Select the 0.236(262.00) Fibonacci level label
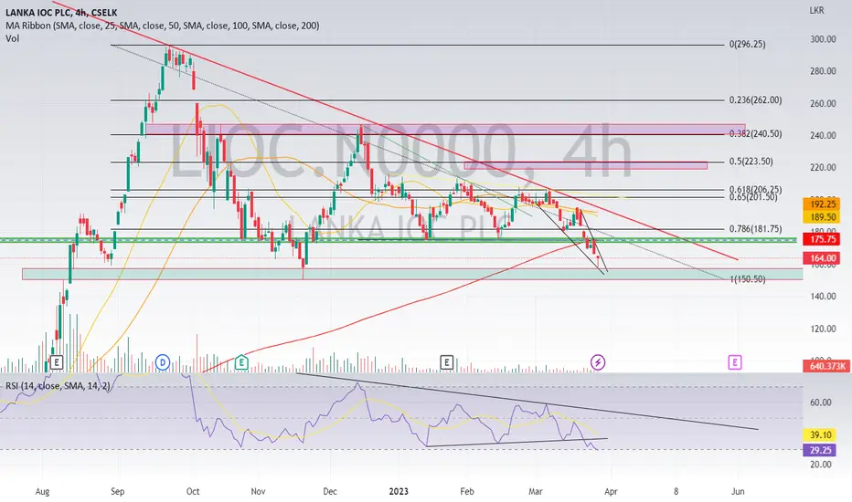 point(755,99)
